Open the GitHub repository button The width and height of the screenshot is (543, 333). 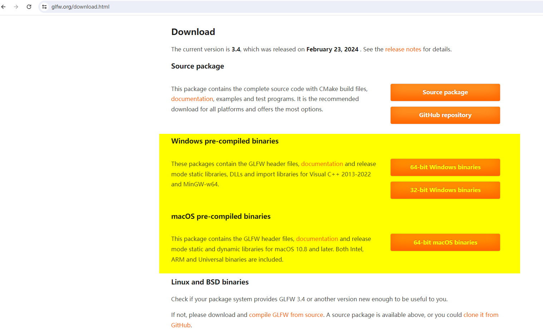coord(445,115)
